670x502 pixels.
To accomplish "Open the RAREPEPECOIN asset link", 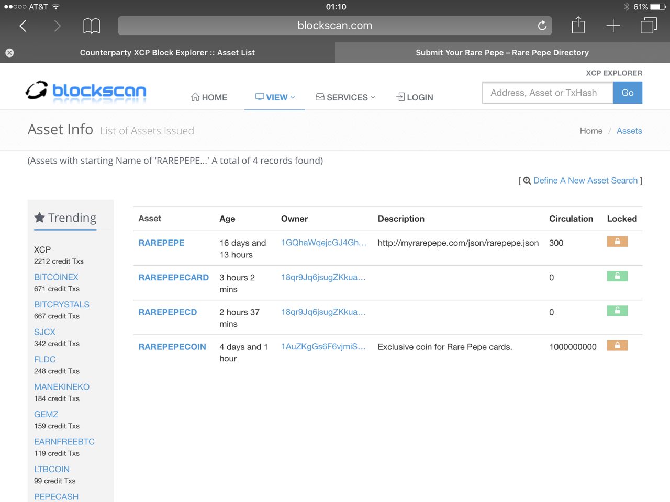I will tap(172, 346).
